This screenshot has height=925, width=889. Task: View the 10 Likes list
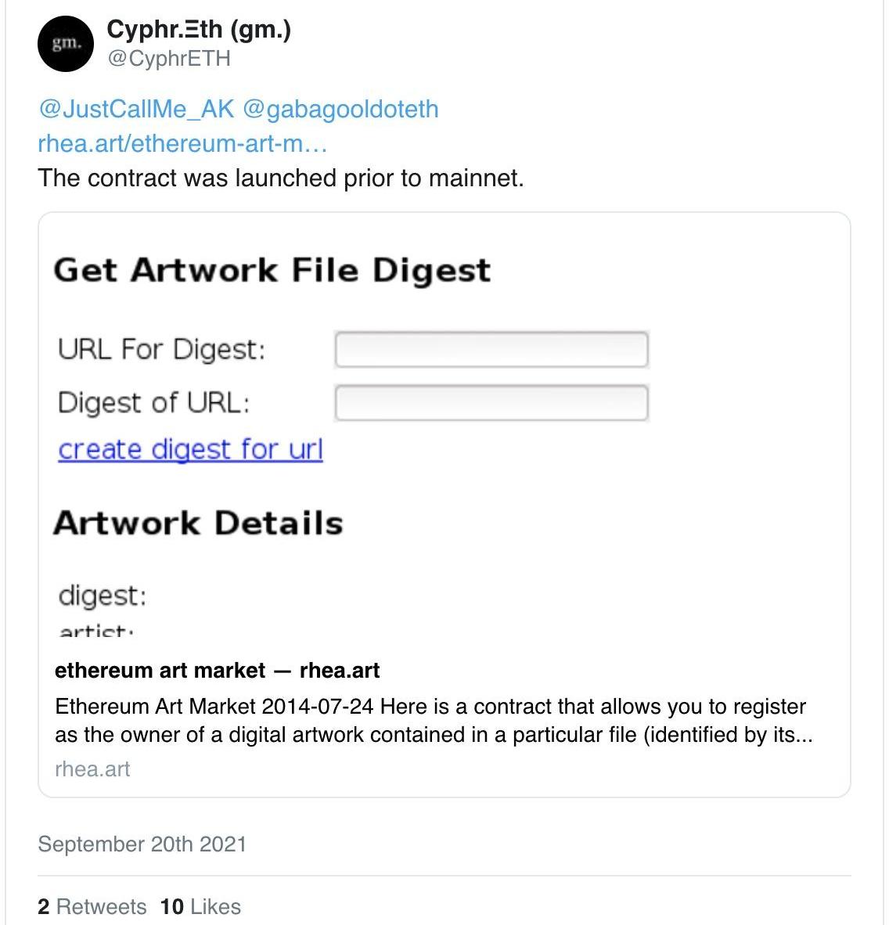(x=200, y=906)
